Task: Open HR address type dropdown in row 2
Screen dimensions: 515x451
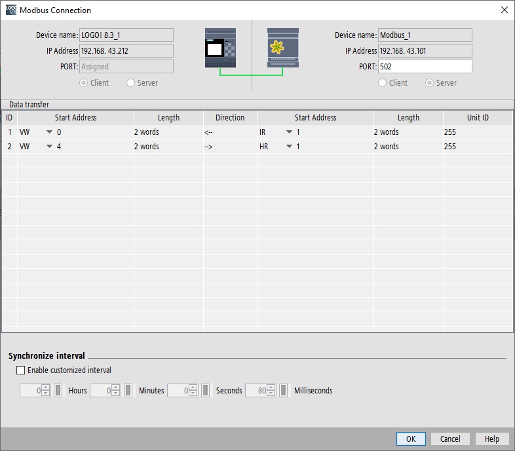Action: (x=289, y=147)
